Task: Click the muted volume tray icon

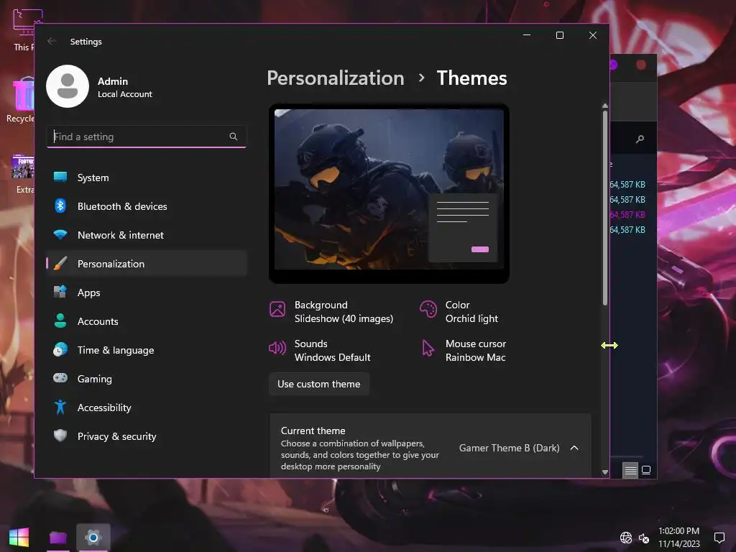Action: coord(644,538)
